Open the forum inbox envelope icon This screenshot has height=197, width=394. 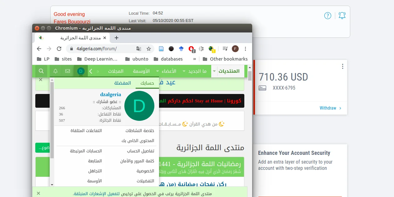(67, 71)
